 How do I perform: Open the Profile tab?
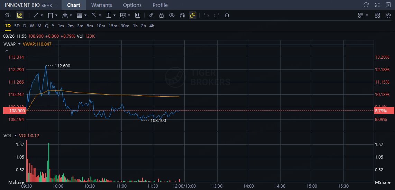pyautogui.click(x=160, y=5)
